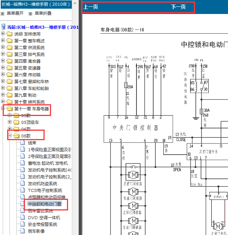This screenshot has height=235, width=228.
Task: Click the folder icon of 05顶级车
Action: 16,122
